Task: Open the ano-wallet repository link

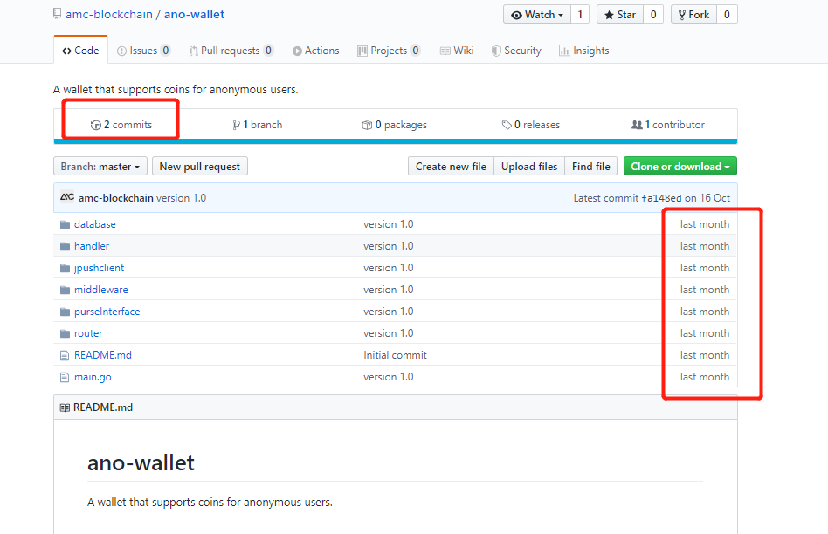Action: tap(194, 14)
